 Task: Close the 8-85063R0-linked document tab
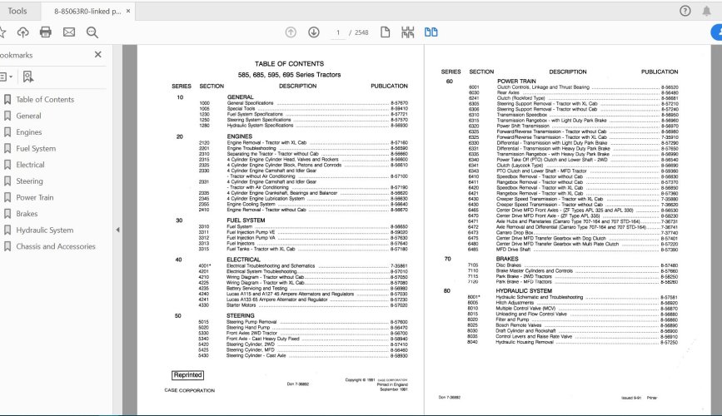pyautogui.click(x=128, y=11)
